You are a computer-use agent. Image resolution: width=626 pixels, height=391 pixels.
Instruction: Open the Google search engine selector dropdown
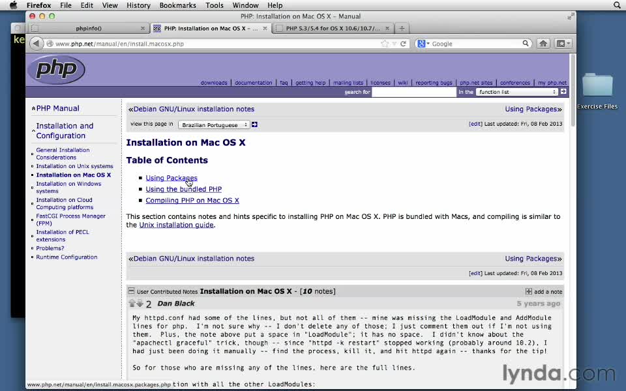coord(423,44)
